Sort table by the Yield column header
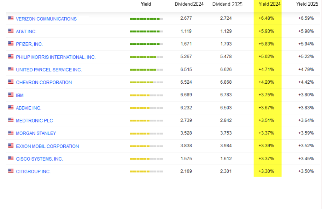322x209 pixels. [x=146, y=4]
